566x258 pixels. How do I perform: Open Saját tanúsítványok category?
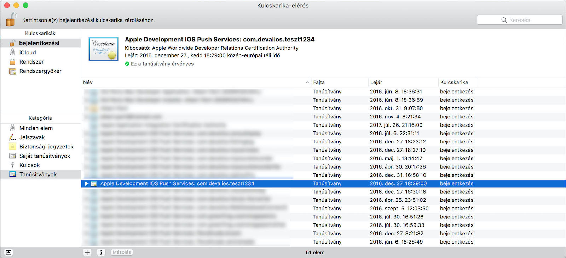point(45,156)
